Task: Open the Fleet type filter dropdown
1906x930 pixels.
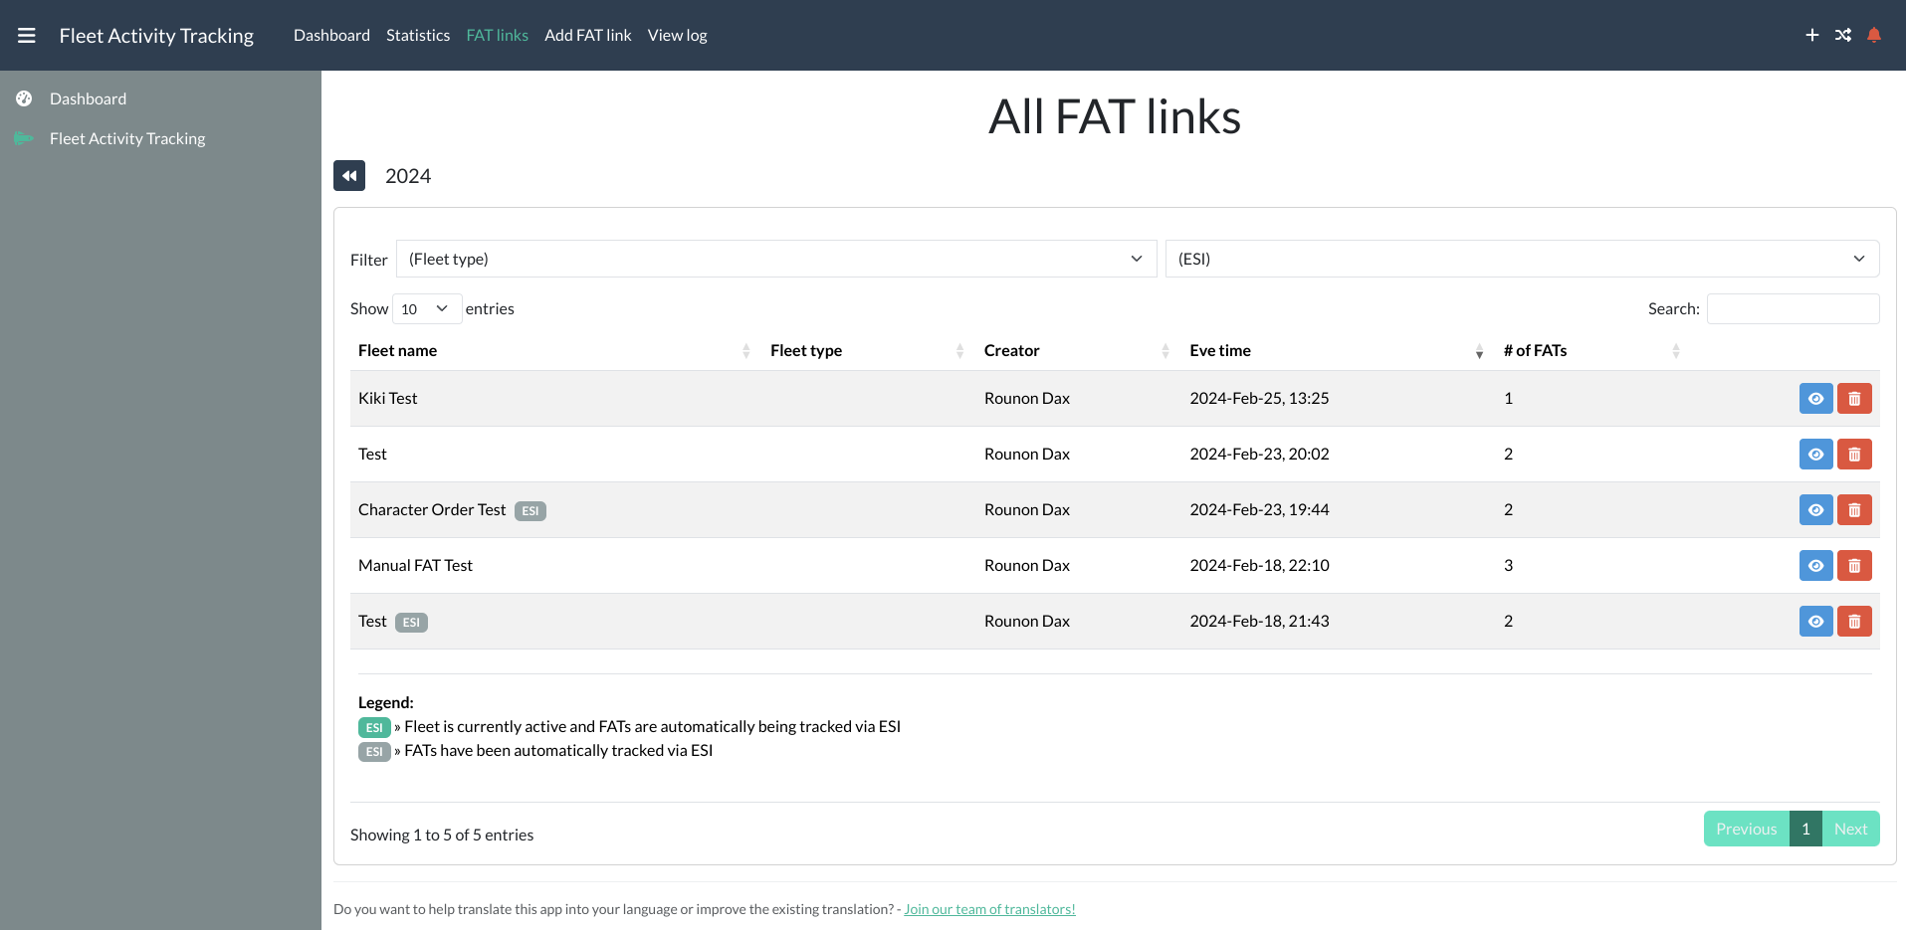Action: tap(774, 259)
